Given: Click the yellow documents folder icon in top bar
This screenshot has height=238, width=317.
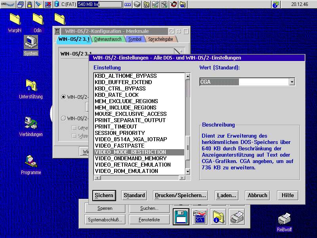Looking at the screenshot, I should click(x=146, y=4).
